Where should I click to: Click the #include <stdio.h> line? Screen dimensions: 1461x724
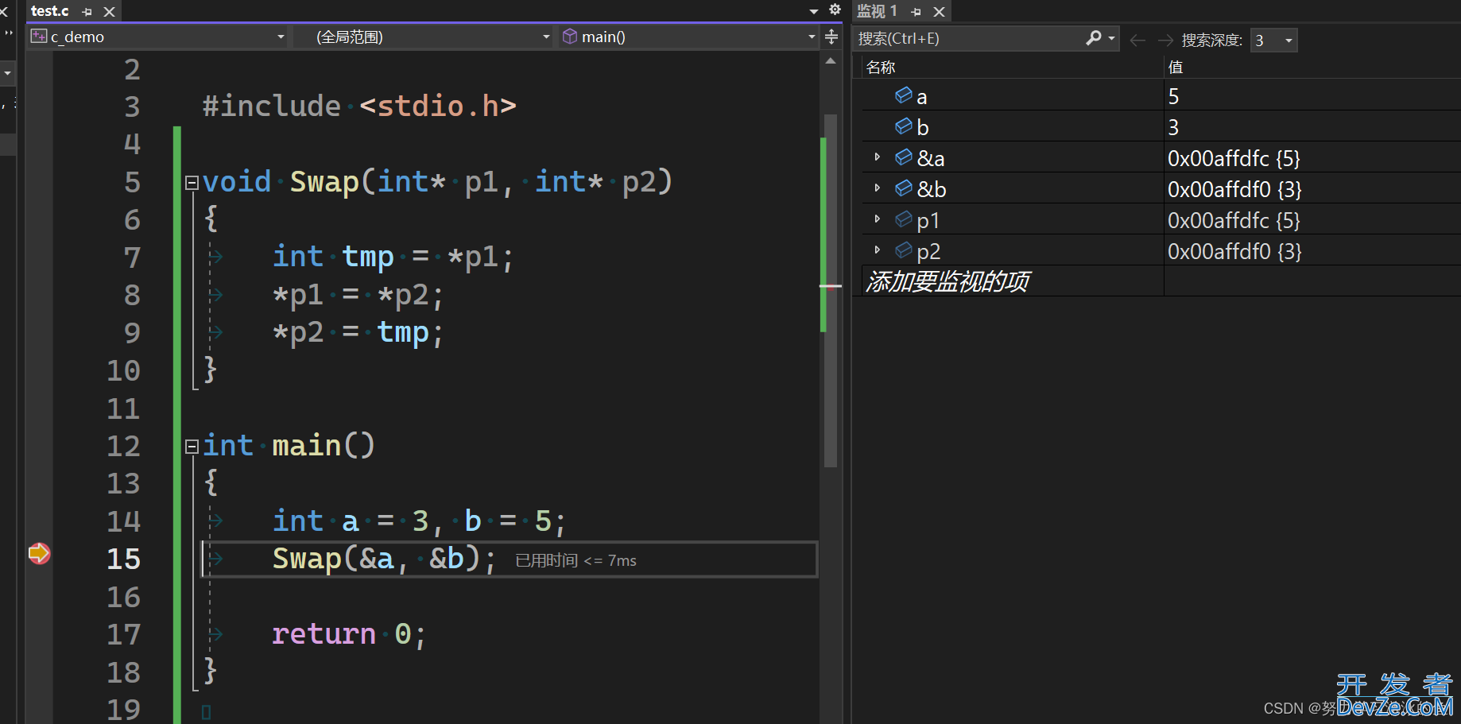359,106
